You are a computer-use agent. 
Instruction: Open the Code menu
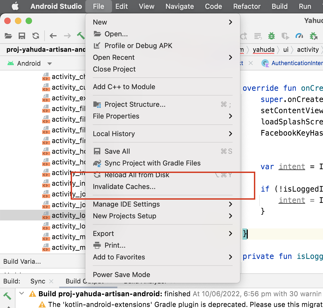pyautogui.click(x=213, y=6)
